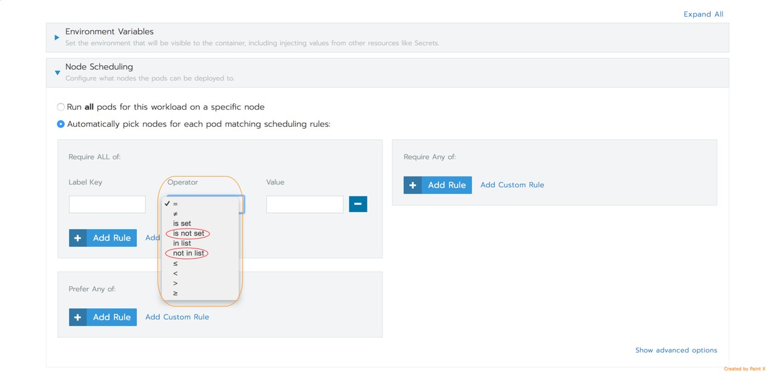
Task: Click the Label Key input field
Action: 107,204
